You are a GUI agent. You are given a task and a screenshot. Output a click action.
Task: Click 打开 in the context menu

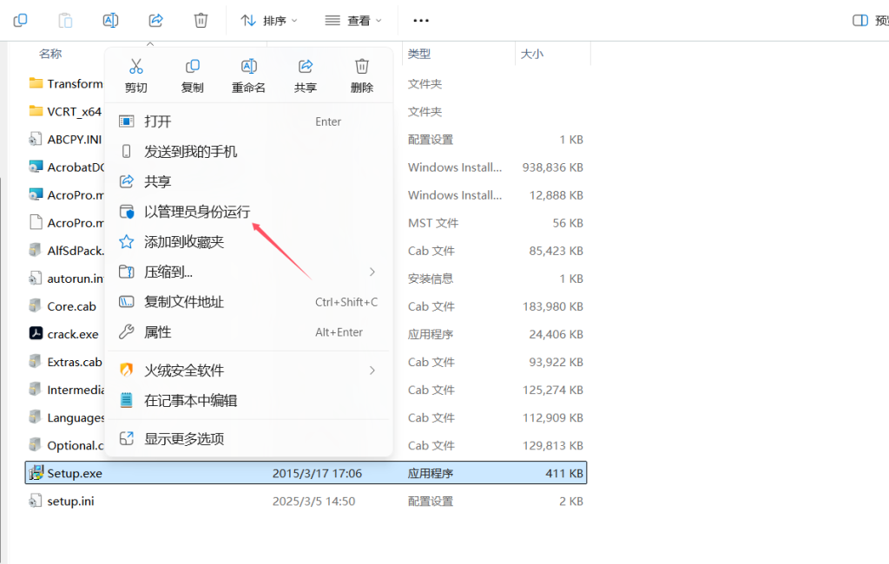161,121
